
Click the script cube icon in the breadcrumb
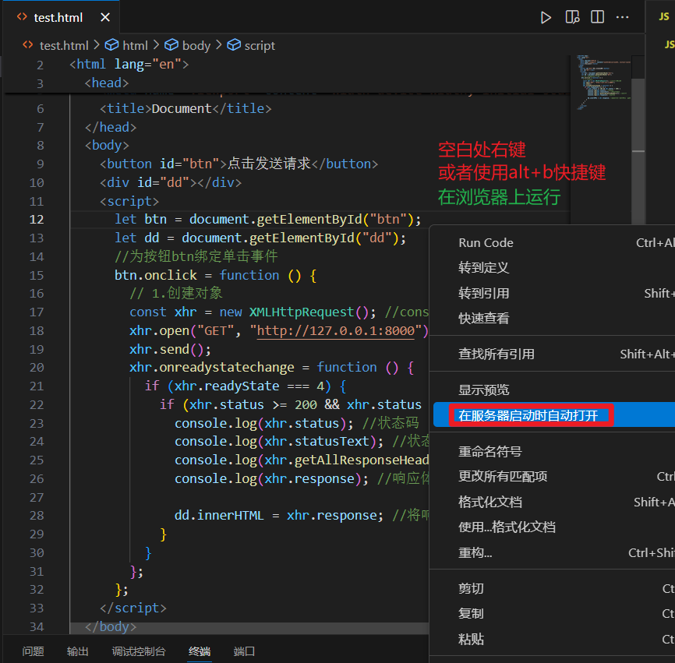pyautogui.click(x=234, y=44)
